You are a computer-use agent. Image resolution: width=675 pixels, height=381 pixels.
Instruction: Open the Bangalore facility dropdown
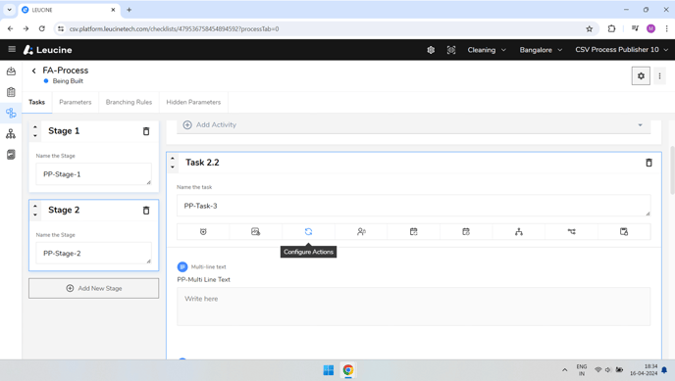click(541, 50)
